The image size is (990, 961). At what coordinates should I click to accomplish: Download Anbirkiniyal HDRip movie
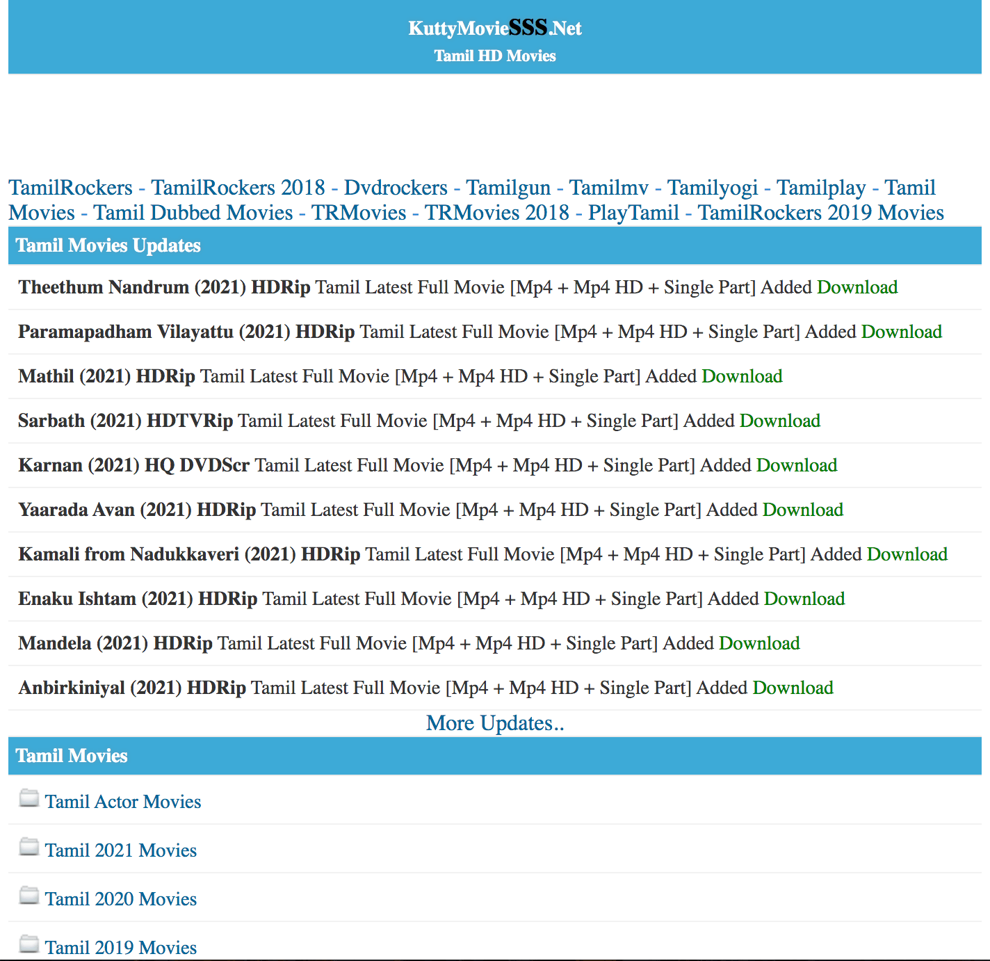[x=793, y=688]
